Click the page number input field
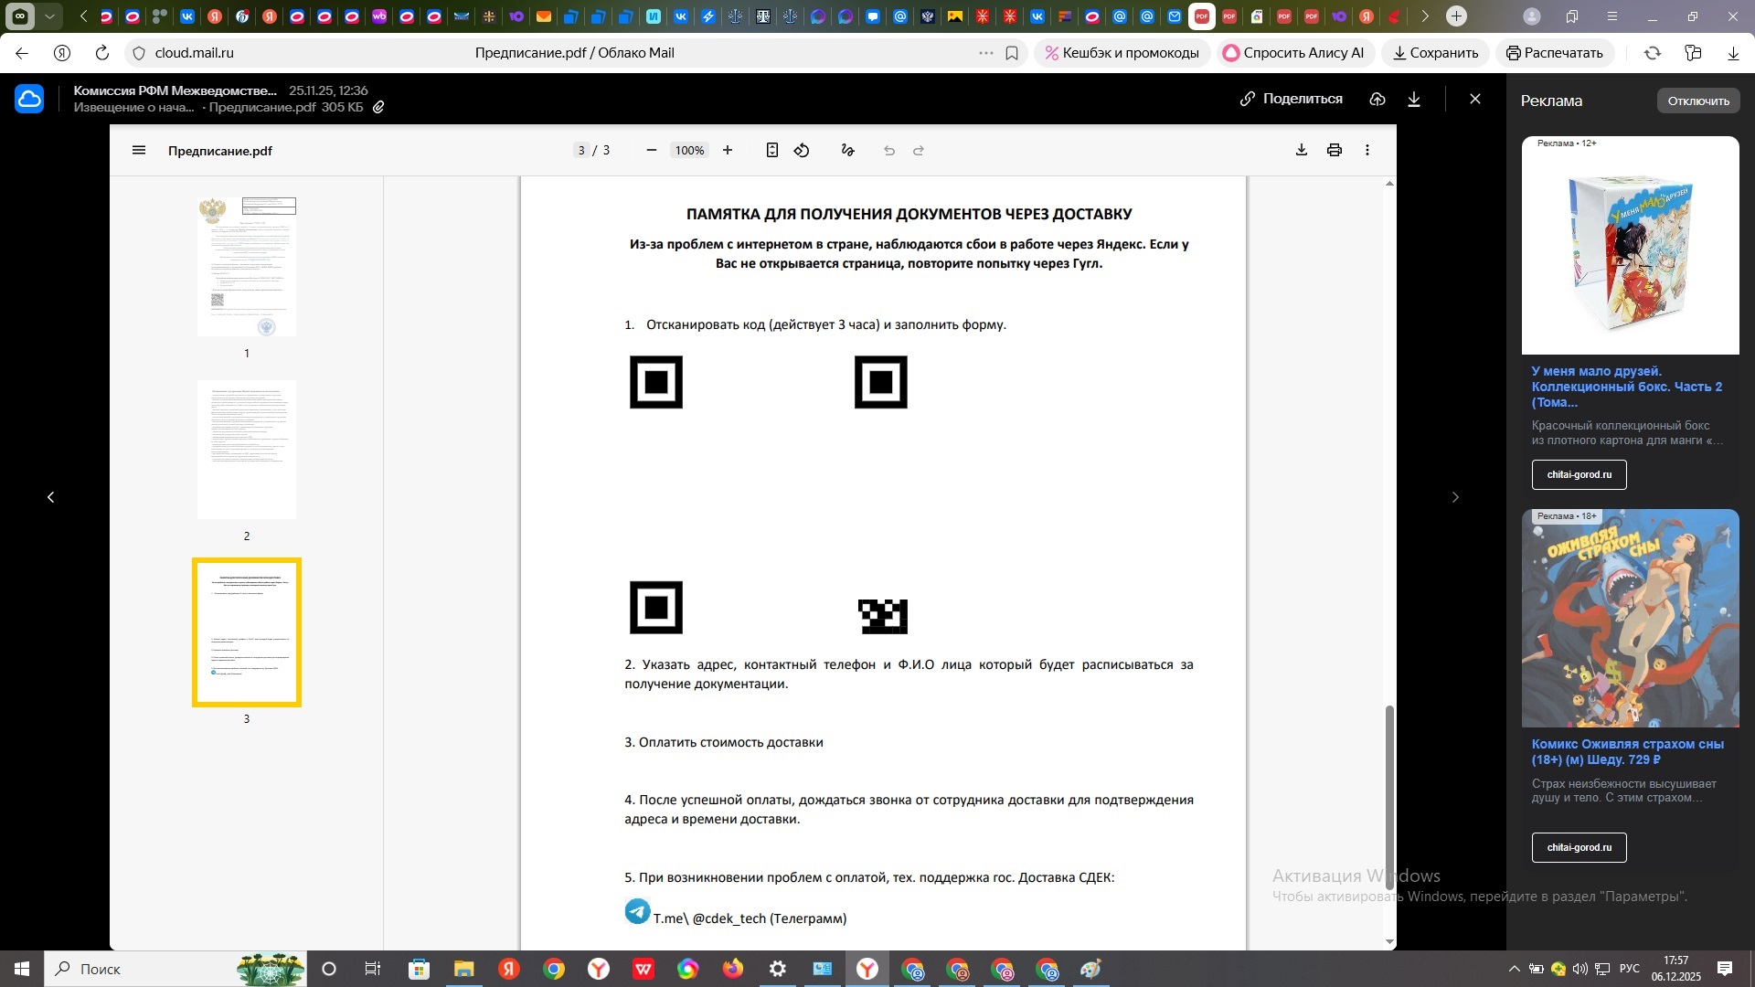The image size is (1755, 987). point(581,151)
